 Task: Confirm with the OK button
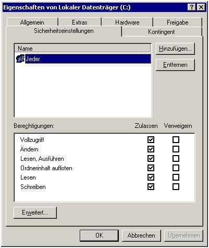tap(99, 235)
